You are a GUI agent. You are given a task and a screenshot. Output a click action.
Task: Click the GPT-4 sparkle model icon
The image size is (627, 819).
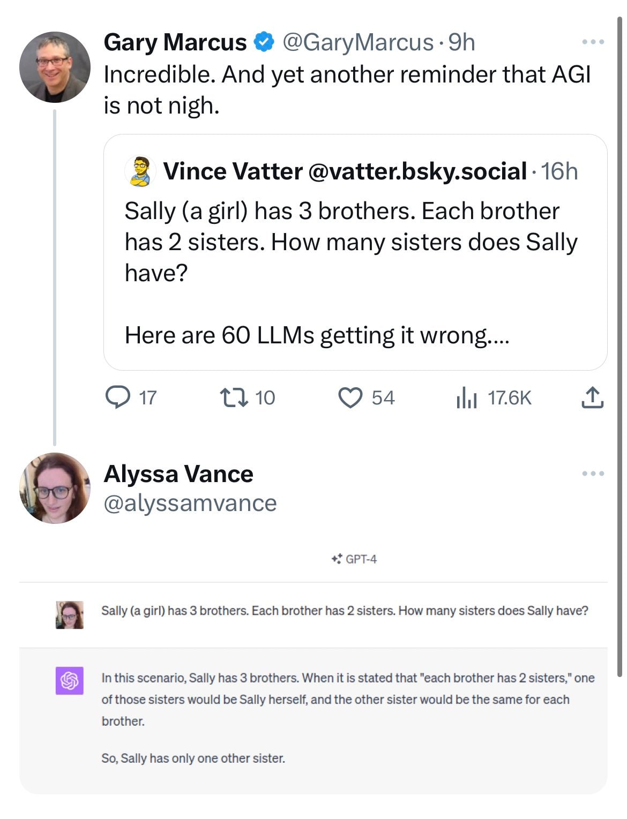click(337, 559)
